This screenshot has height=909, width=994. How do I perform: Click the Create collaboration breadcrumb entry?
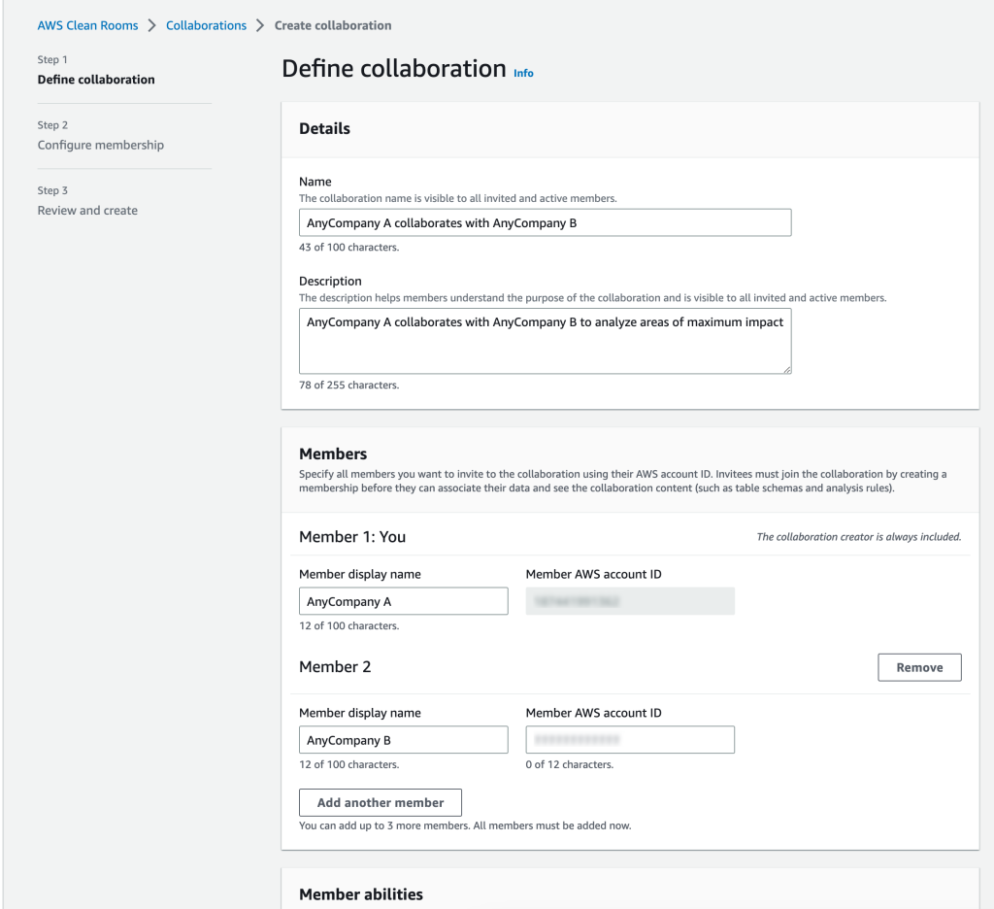coord(333,25)
